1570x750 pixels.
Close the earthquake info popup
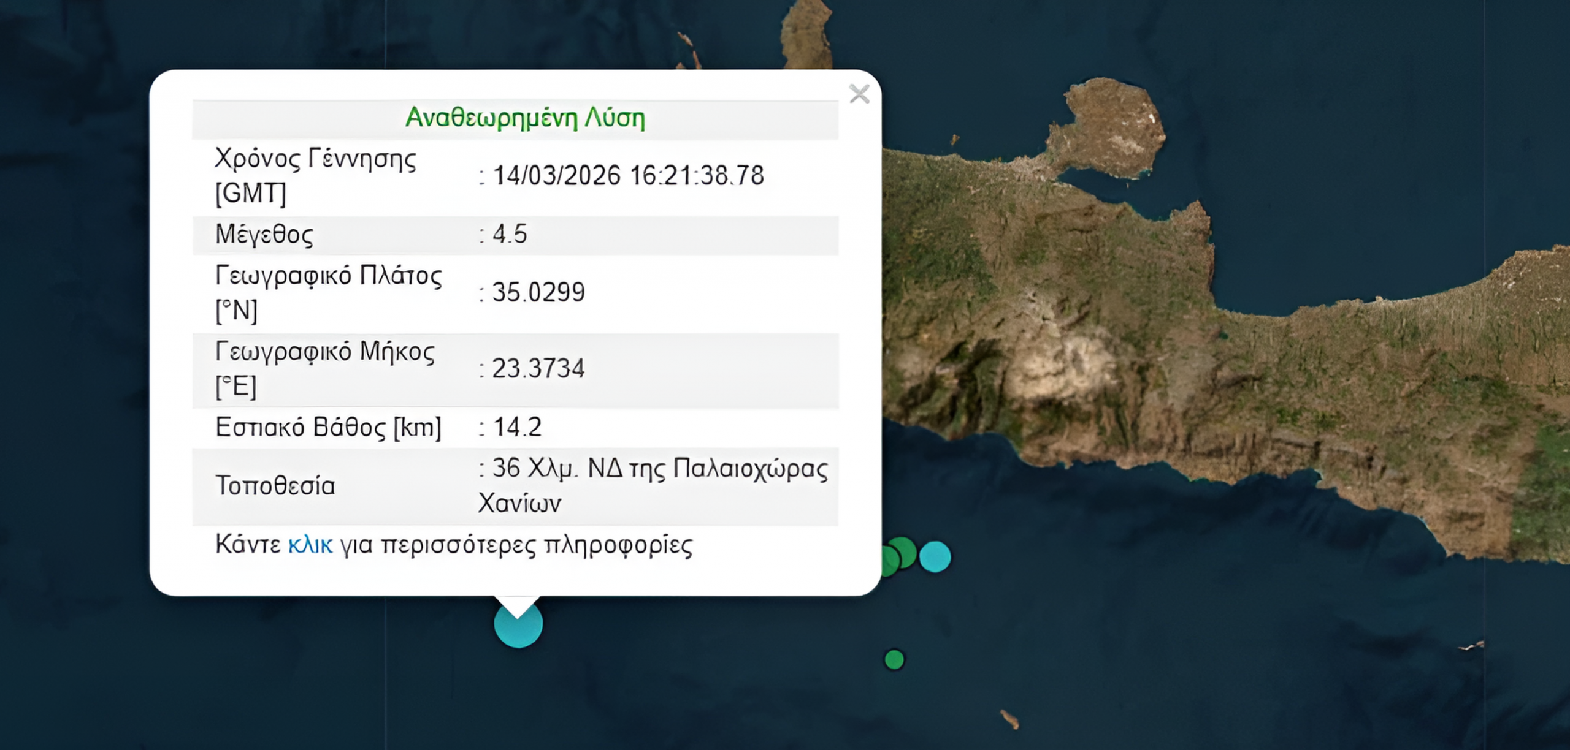[x=859, y=94]
